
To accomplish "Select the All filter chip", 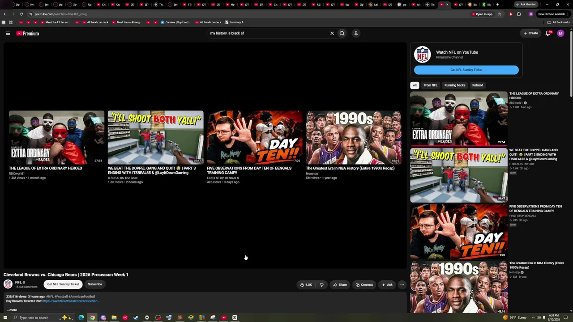I will (415, 85).
